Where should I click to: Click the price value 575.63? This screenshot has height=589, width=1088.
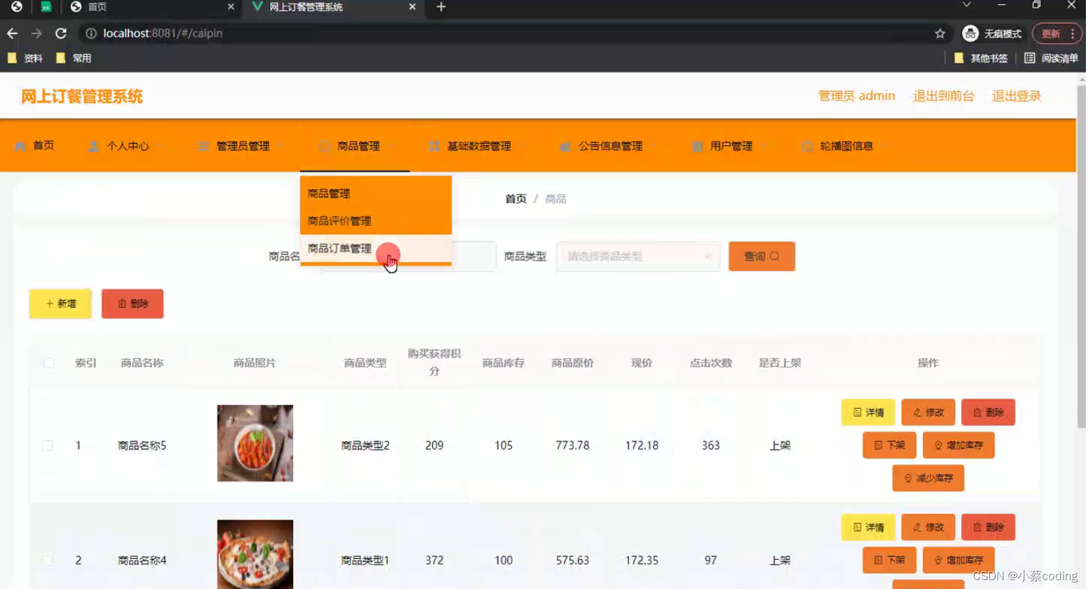(572, 560)
